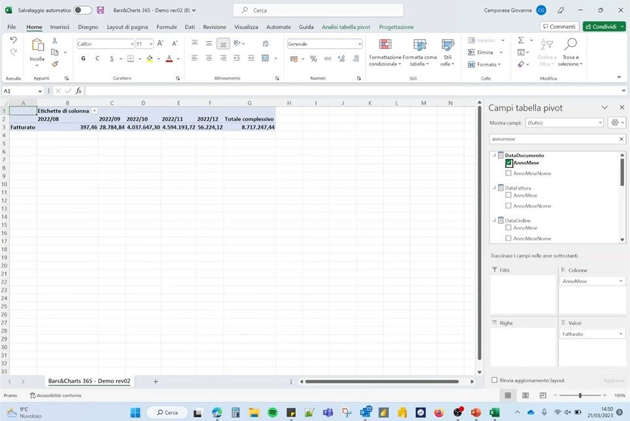The image size is (630, 421).
Task: Open the font size dropdown
Action: point(151,44)
